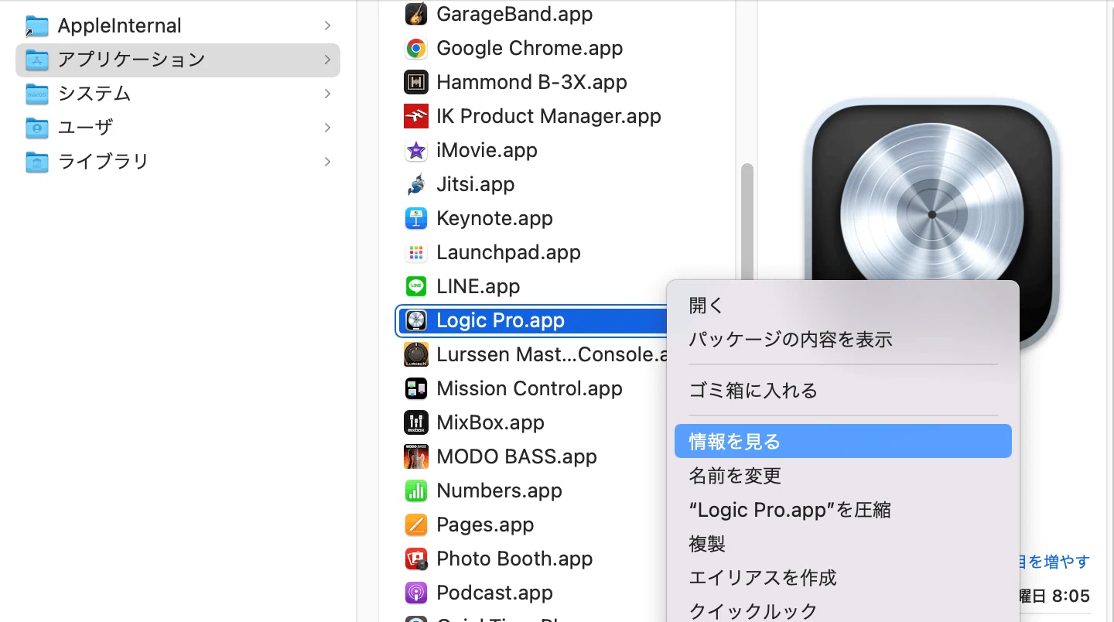1114x622 pixels.
Task: Click the Jitsi.app icon
Action: [416, 184]
